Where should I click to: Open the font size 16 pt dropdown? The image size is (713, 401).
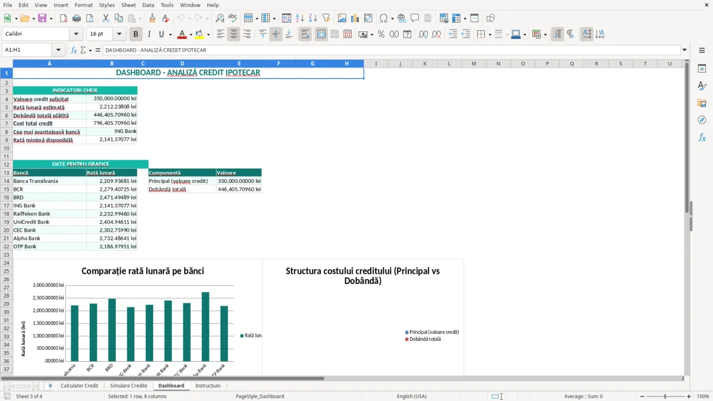pyautogui.click(x=119, y=34)
